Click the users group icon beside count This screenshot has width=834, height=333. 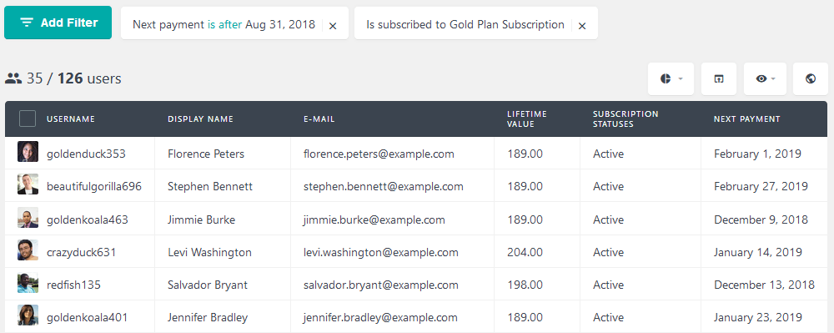point(13,78)
